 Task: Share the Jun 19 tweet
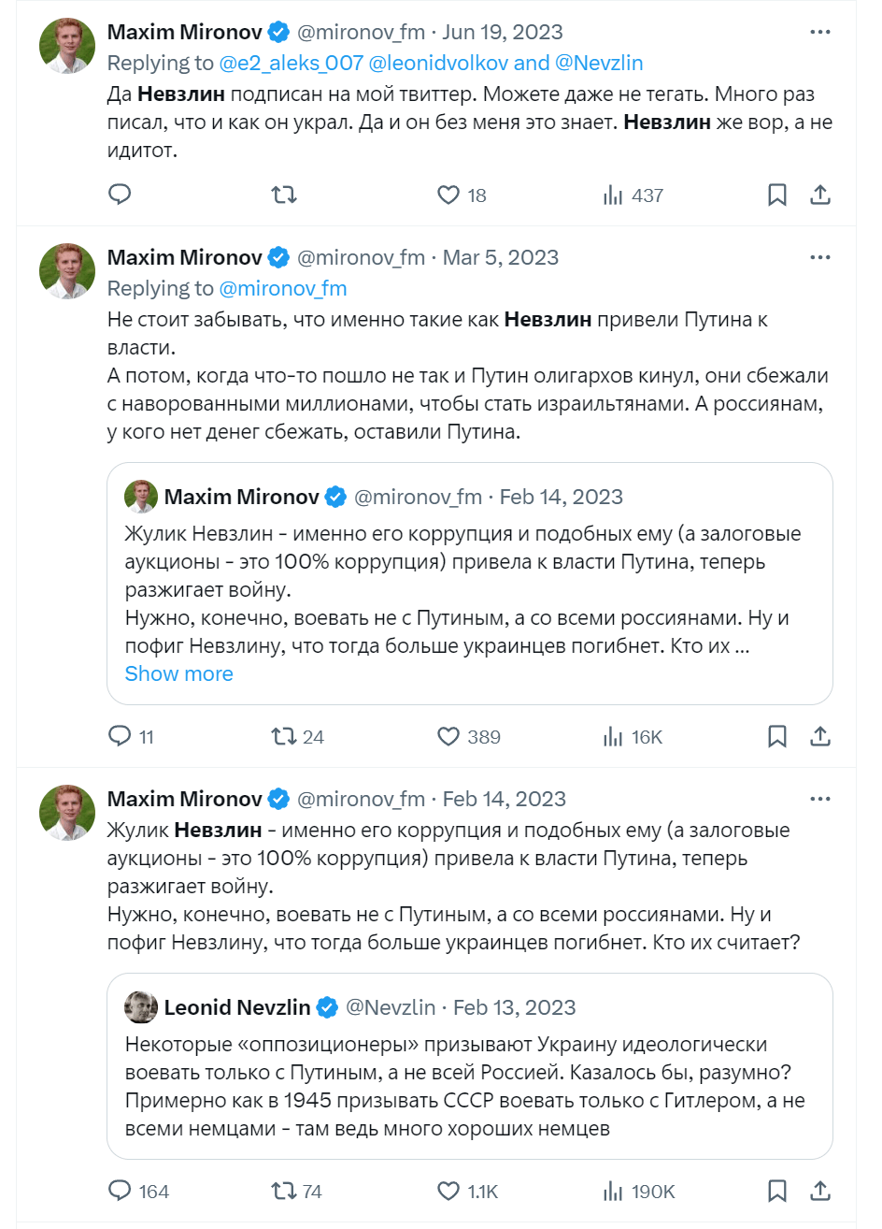(x=820, y=195)
